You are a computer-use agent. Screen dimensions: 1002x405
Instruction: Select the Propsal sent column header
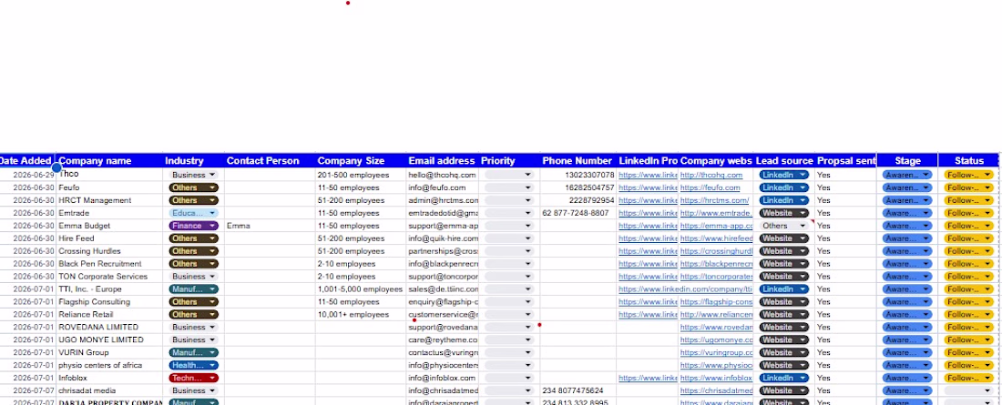(x=846, y=161)
